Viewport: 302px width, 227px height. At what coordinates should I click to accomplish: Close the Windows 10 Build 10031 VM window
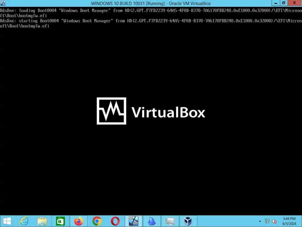pyautogui.click(x=295, y=3)
